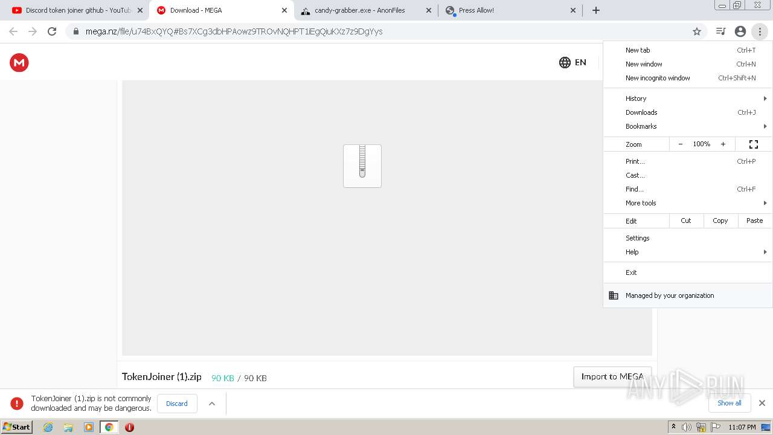The height and width of the screenshot is (435, 773).
Task: Open download options chevron for TokenJoiner zip
Action: click(x=212, y=404)
